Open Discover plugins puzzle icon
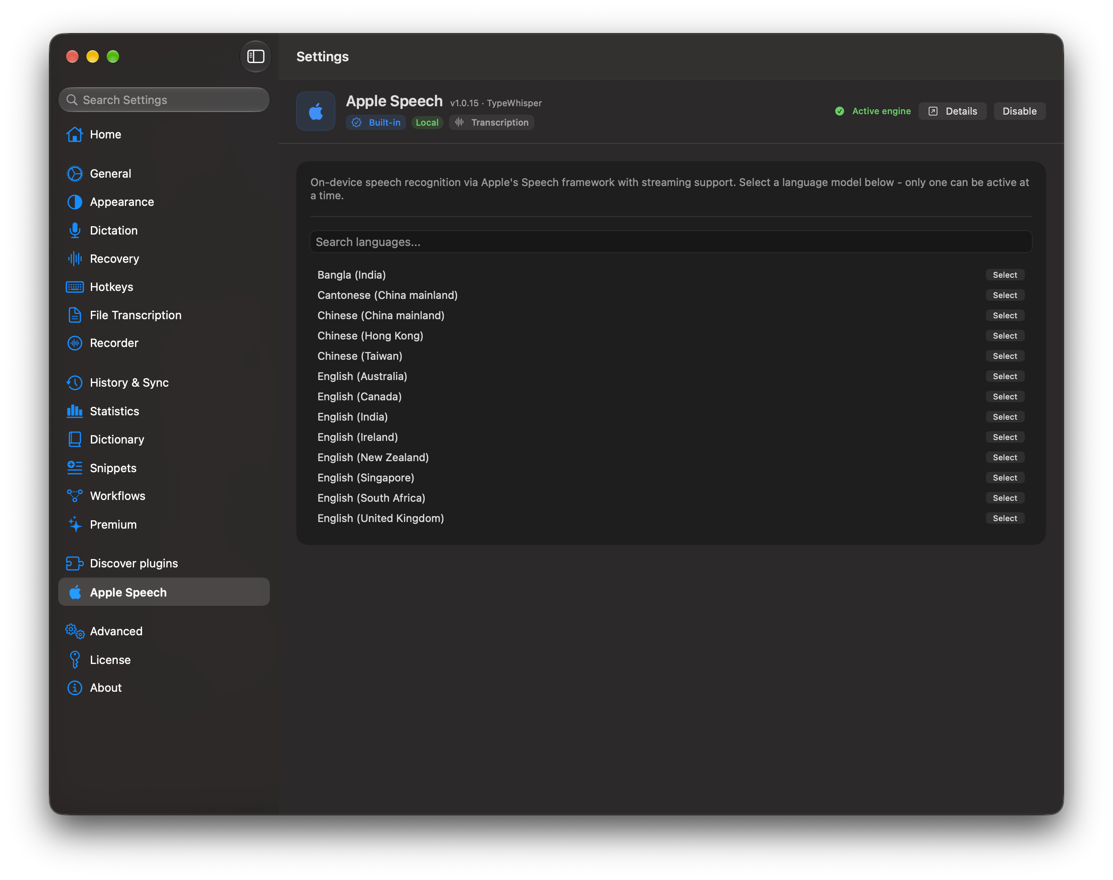The width and height of the screenshot is (1113, 880). [75, 563]
